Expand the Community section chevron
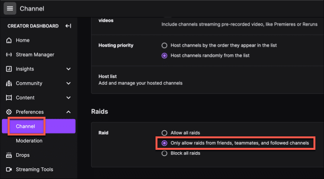The image size is (324, 179). pyautogui.click(x=68, y=83)
